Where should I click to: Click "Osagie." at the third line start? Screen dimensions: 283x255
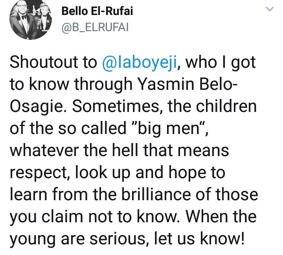(39, 107)
